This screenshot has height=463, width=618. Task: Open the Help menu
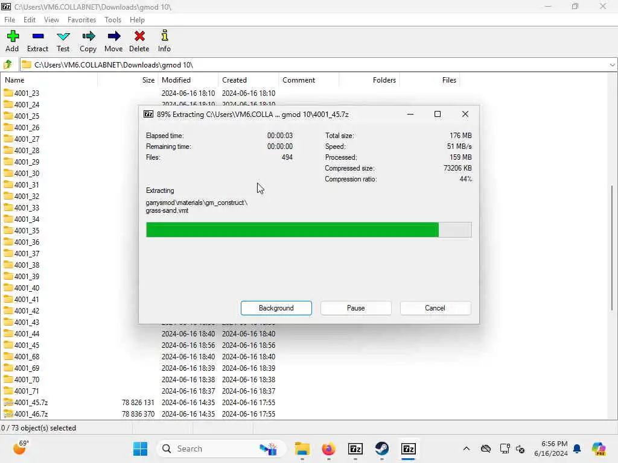coord(137,20)
